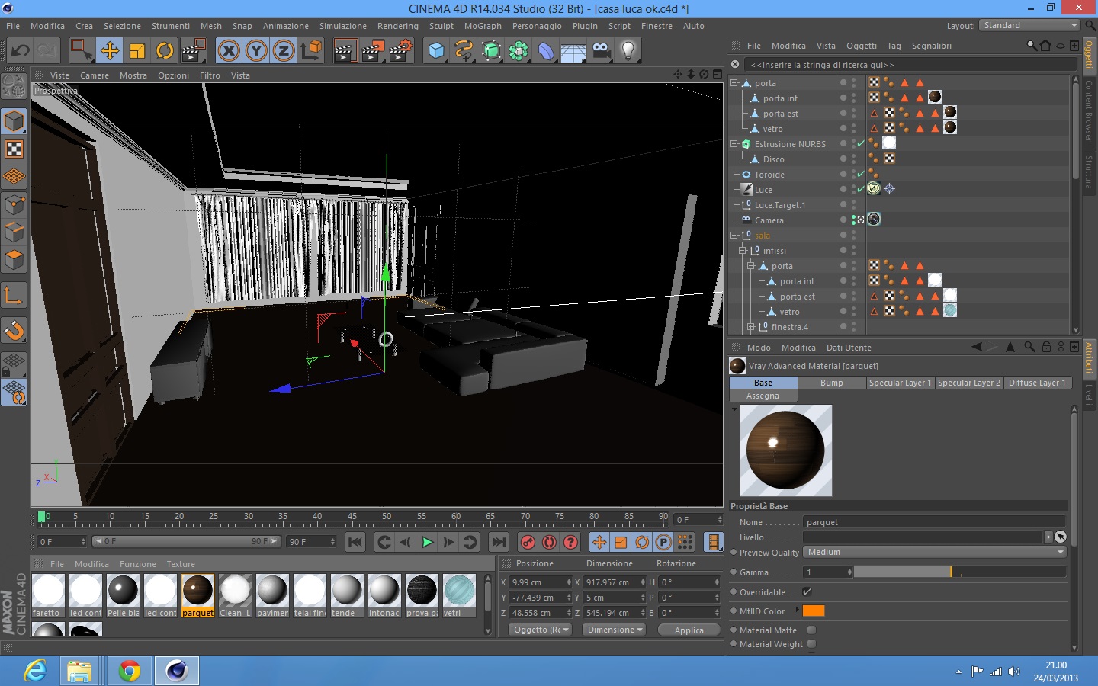The width and height of the screenshot is (1098, 686).
Task: Add a Cube primitive object
Action: pyautogui.click(x=436, y=51)
